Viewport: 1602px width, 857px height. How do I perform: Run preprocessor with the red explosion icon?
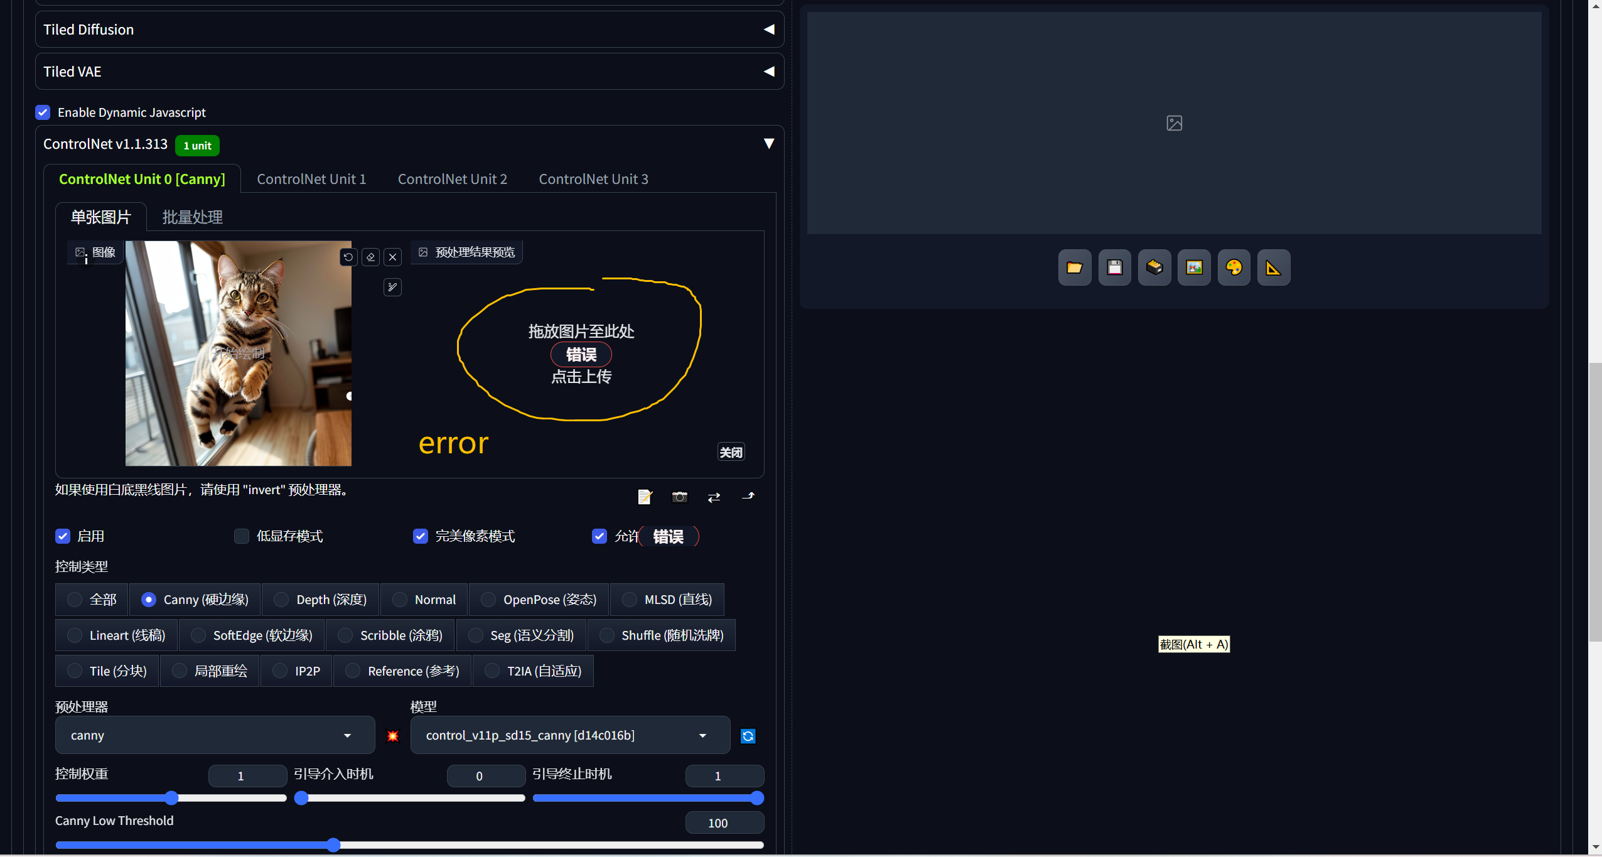point(393,735)
